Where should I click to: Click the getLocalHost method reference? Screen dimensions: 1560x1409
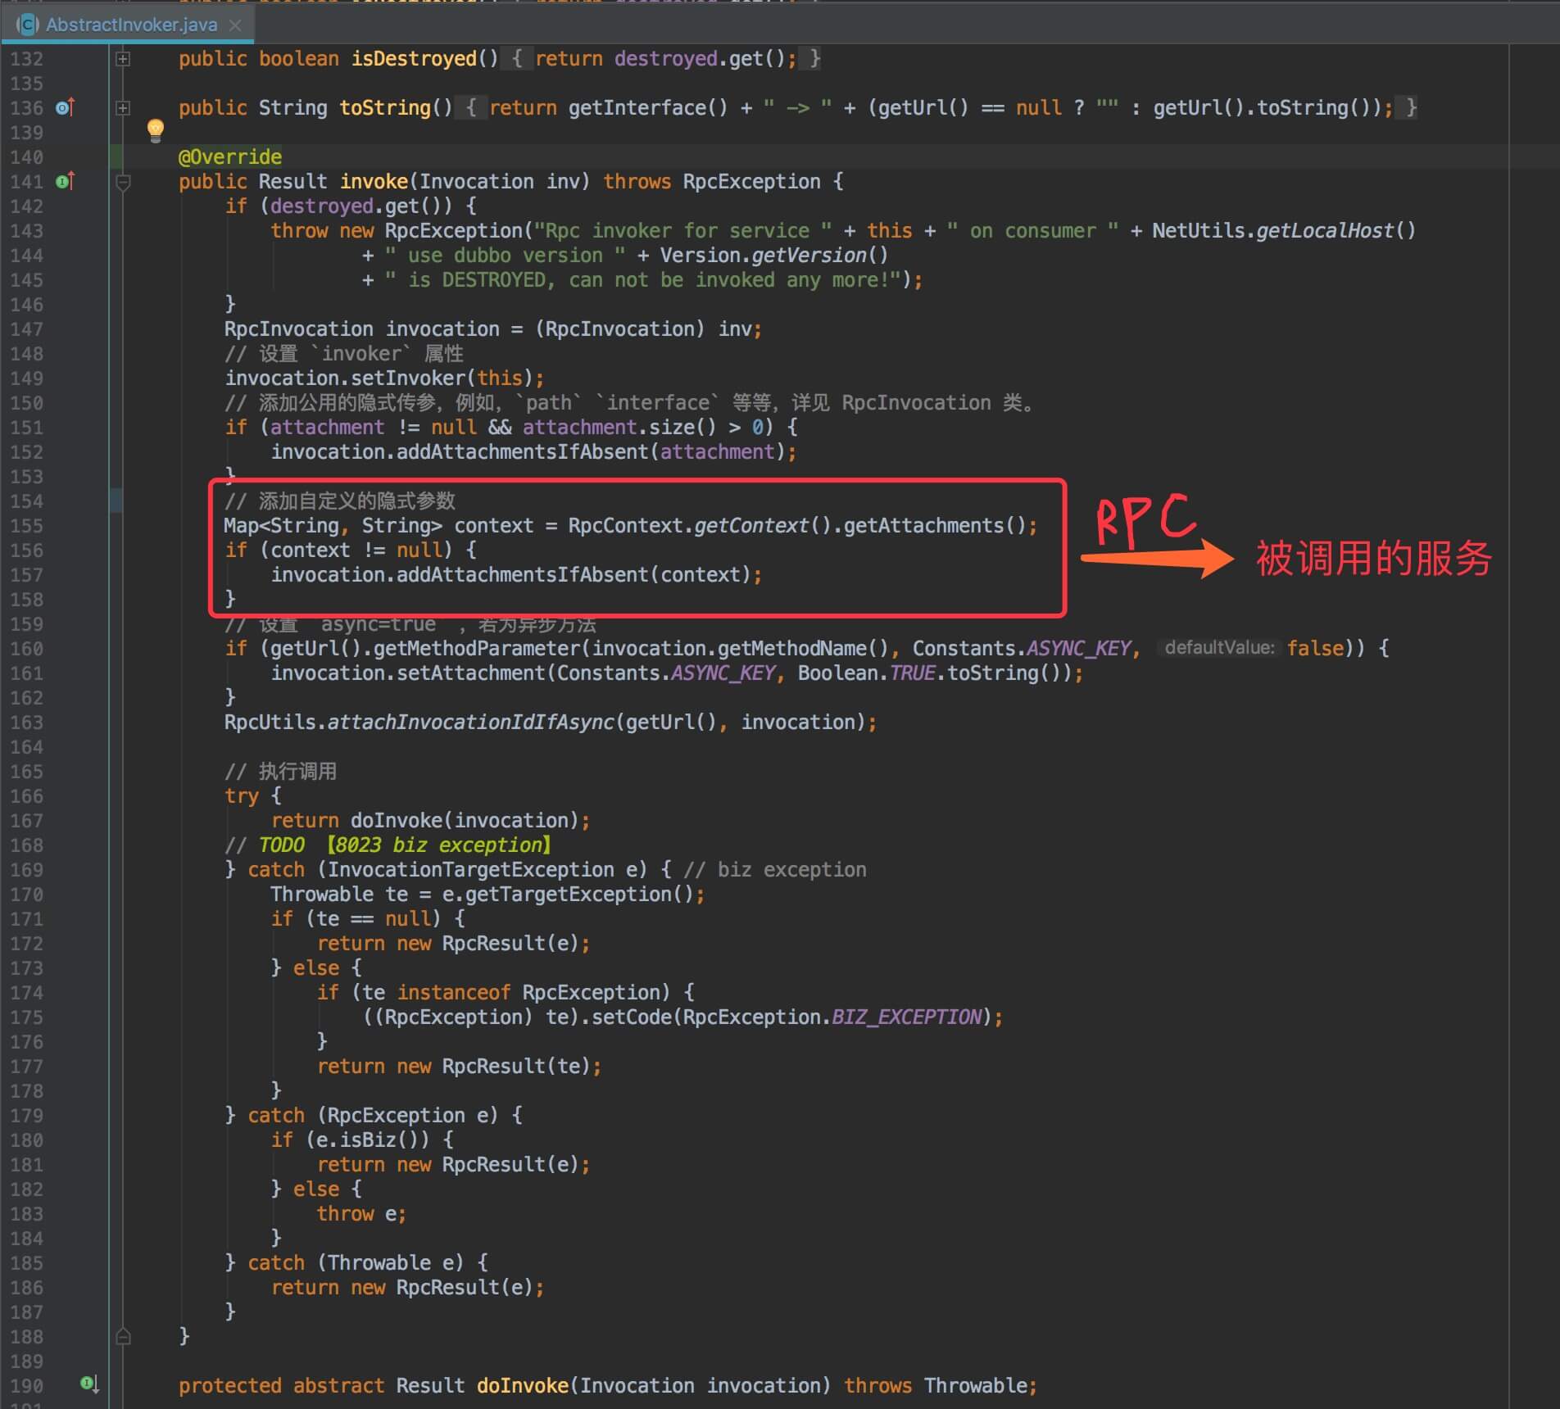pyautogui.click(x=1324, y=231)
